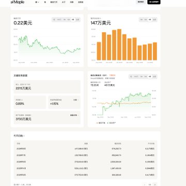Expand the first navigation item with chevron
This screenshot has width=186, height=186.
37,2
